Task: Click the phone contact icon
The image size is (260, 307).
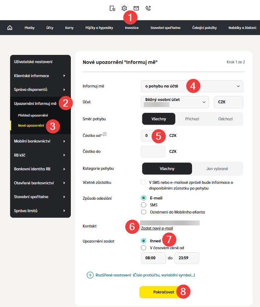Action: (148, 8)
